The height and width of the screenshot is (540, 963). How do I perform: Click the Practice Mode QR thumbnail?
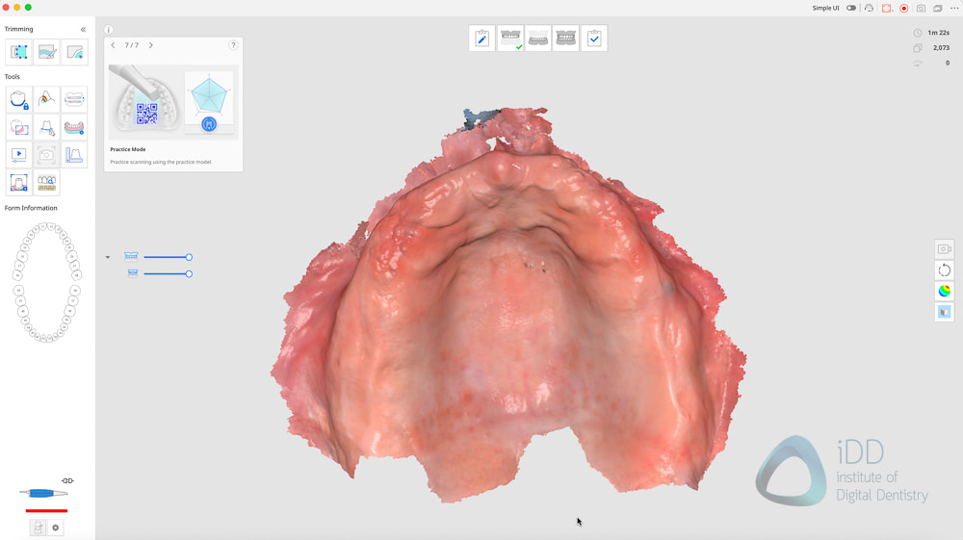[144, 101]
